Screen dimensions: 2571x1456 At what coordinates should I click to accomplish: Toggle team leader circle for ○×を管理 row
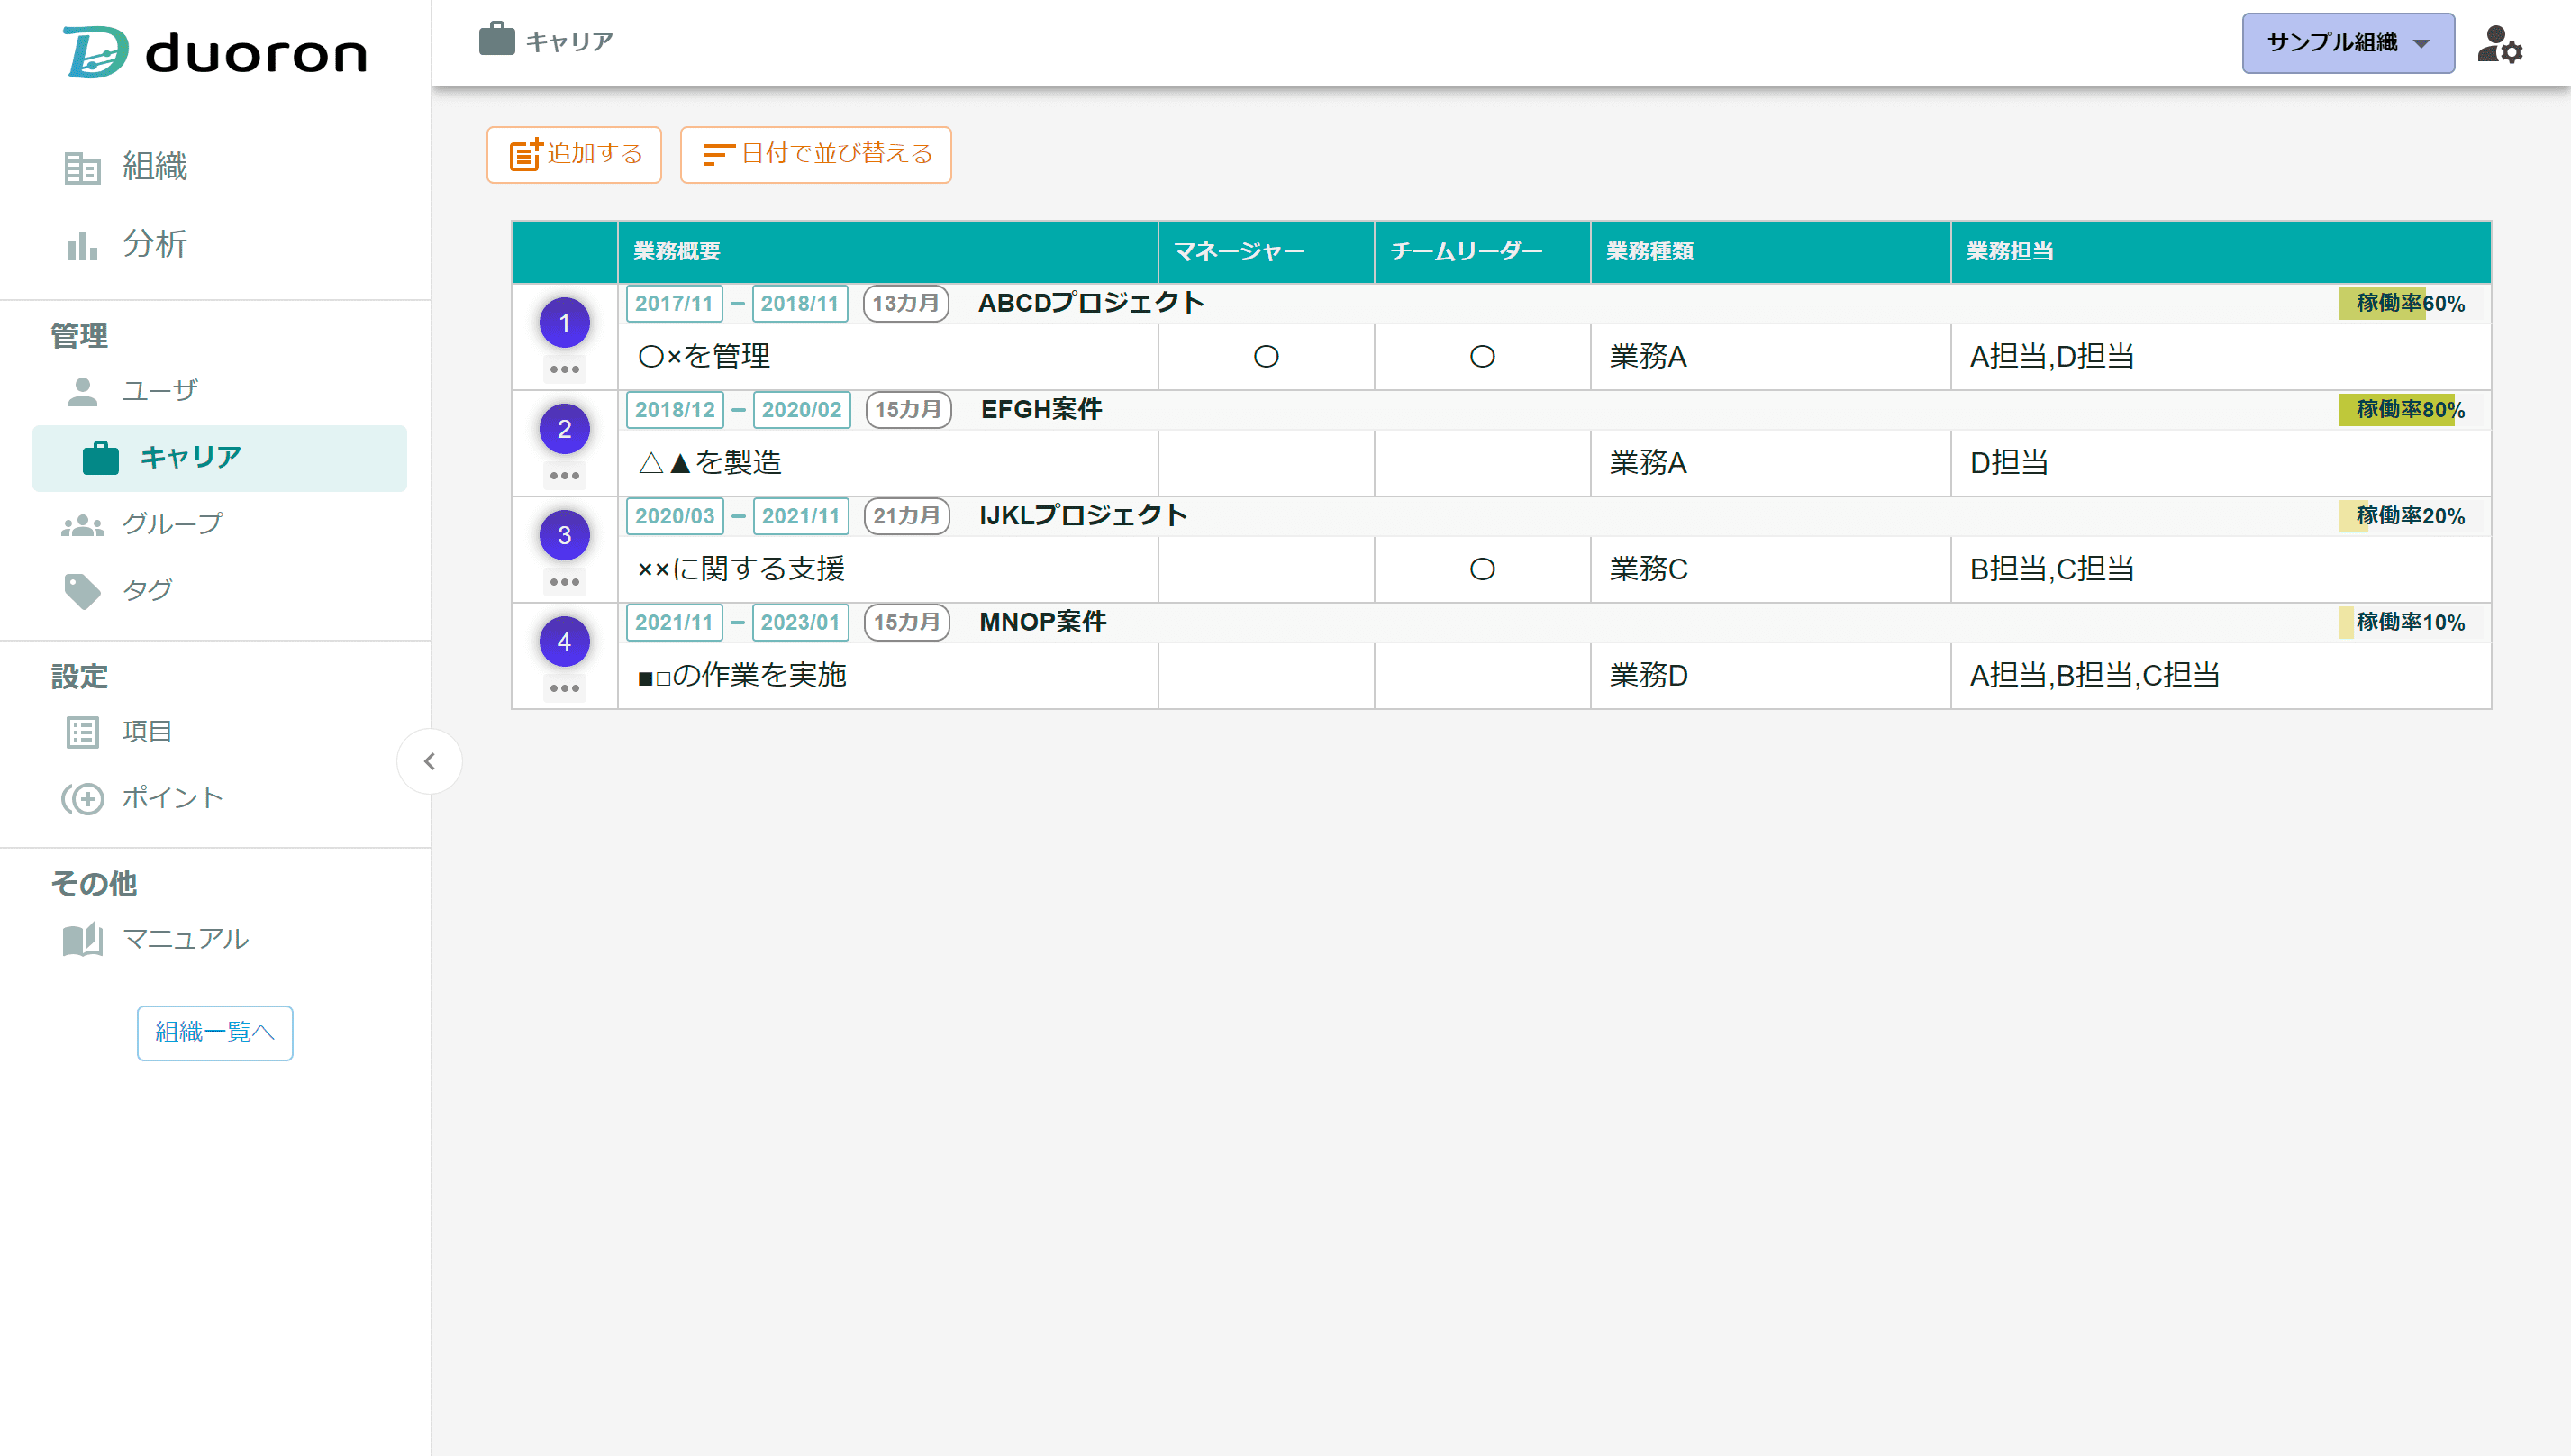[x=1483, y=356]
